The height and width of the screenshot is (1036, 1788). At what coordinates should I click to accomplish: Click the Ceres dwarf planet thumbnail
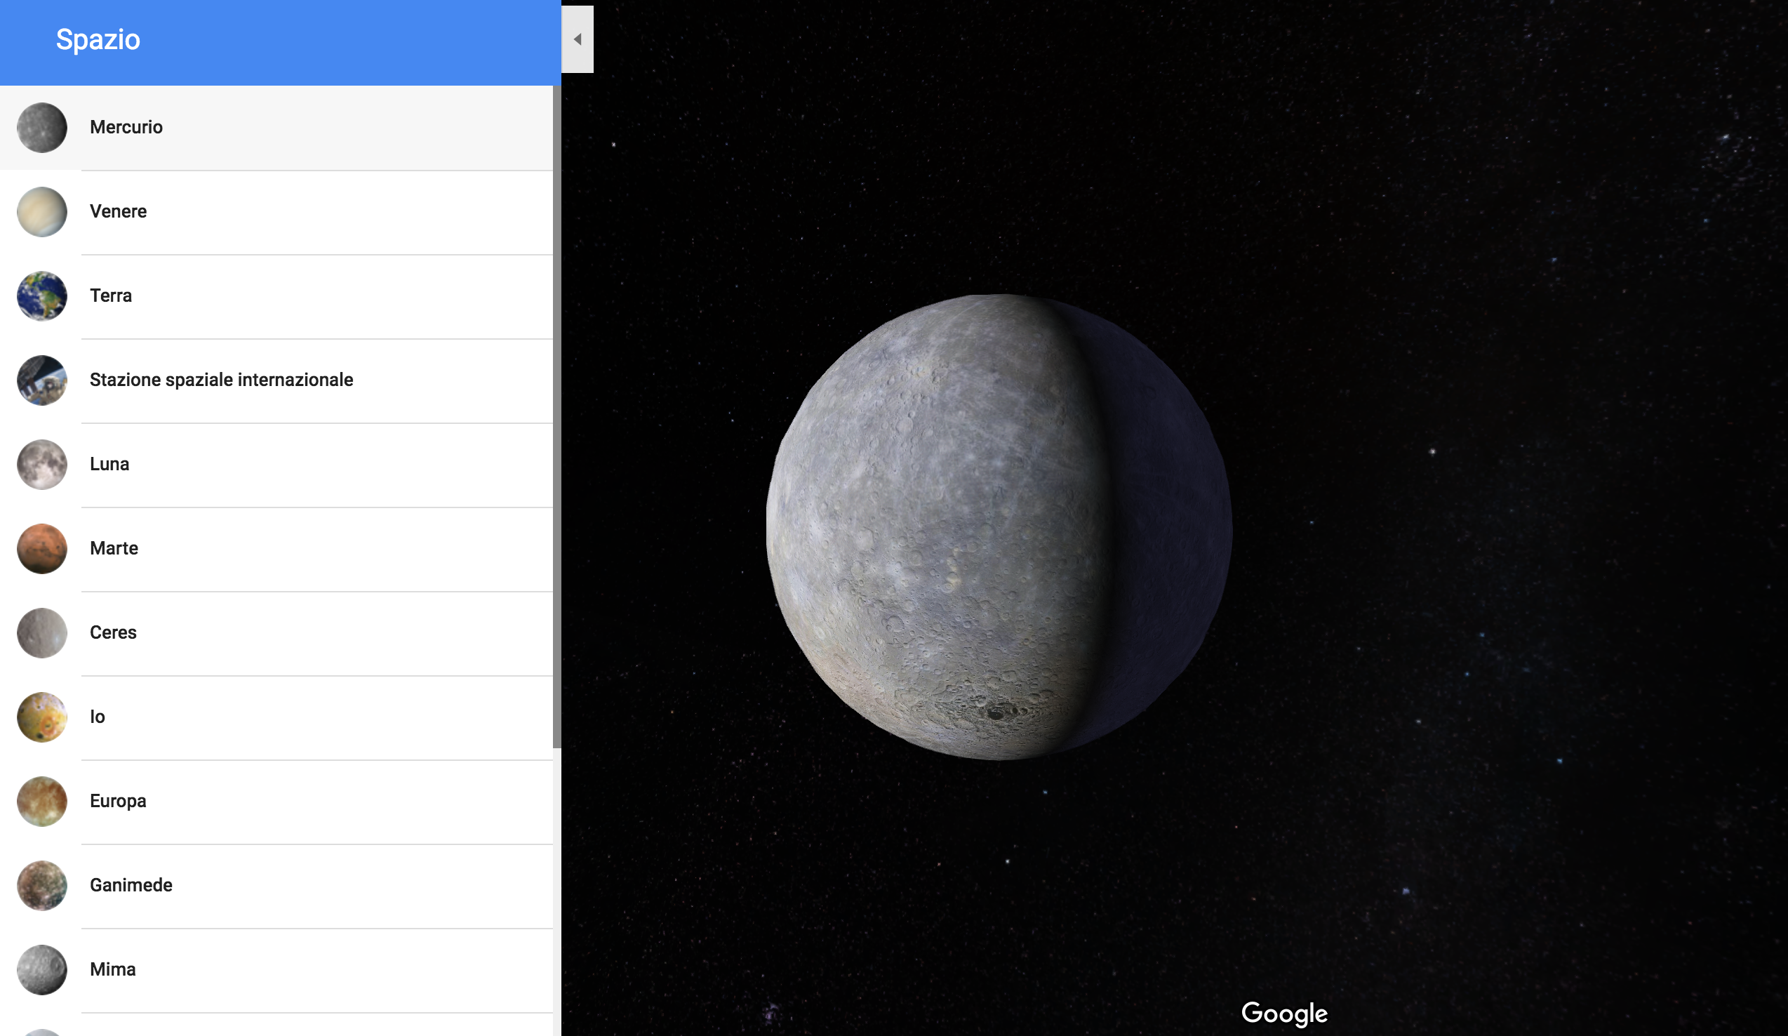tap(42, 633)
